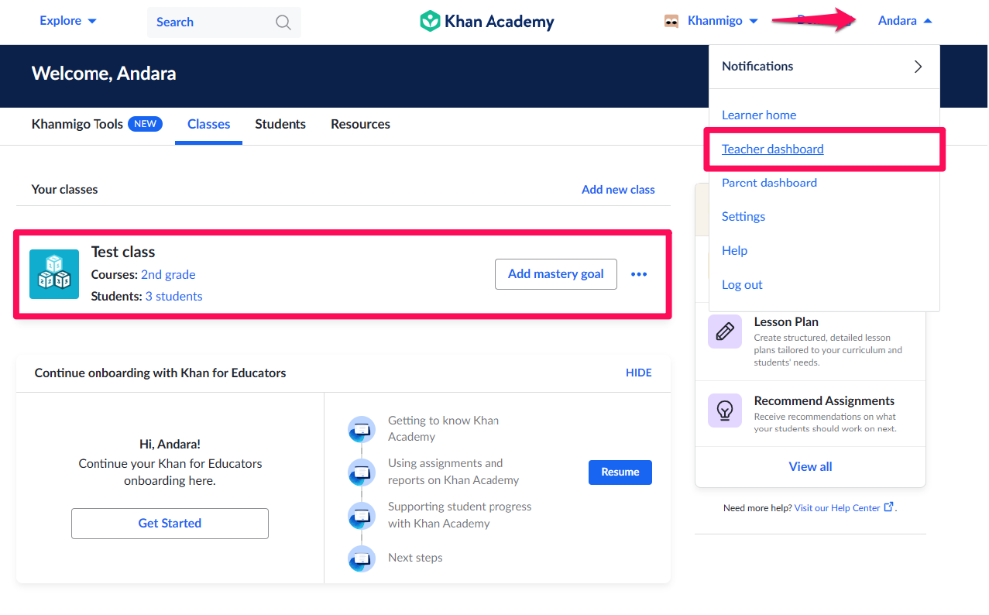989x615 pixels.
Task: Click the Add new class link
Action: click(x=618, y=190)
